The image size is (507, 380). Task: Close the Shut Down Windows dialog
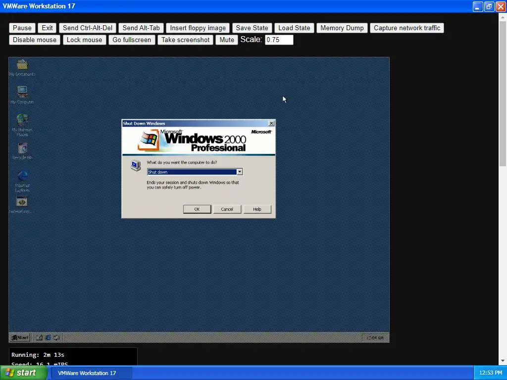[x=271, y=123]
